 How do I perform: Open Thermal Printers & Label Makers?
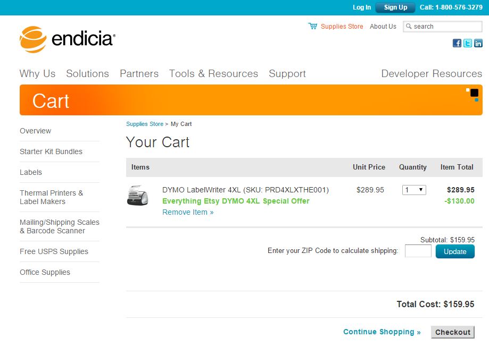[x=52, y=197]
